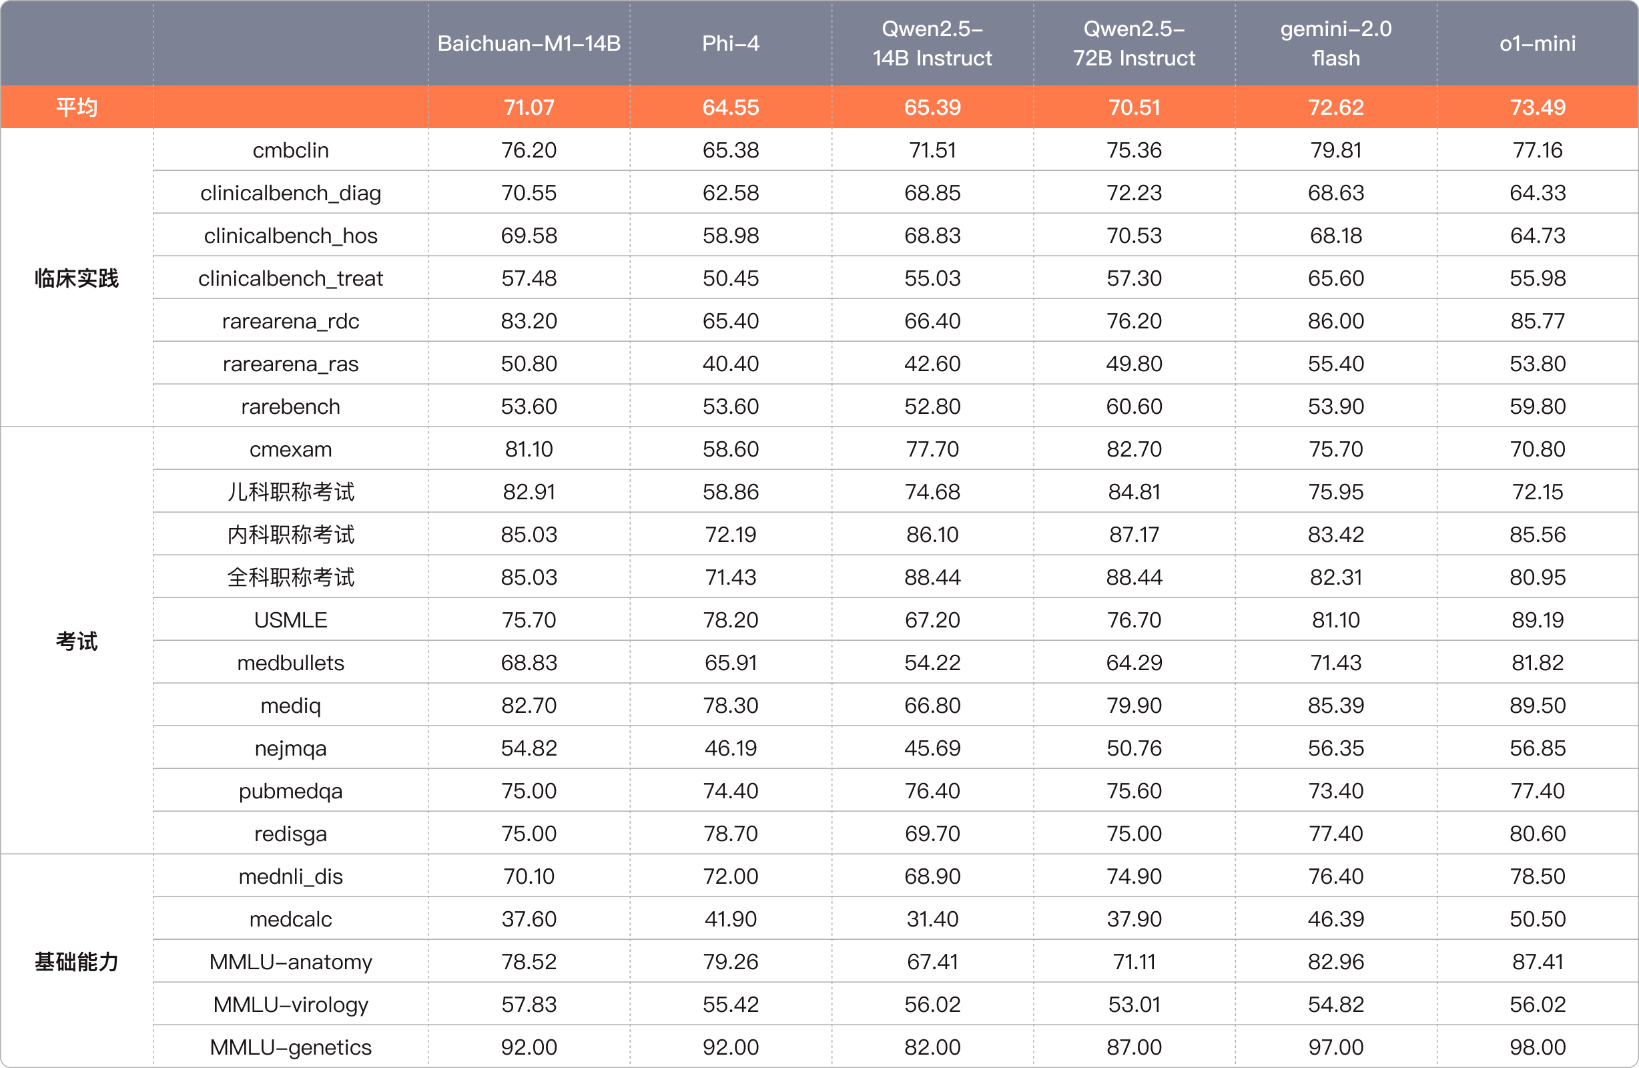Click the gemini-2.0 flash column header
Screen dimensions: 1639x1068
point(1335,43)
